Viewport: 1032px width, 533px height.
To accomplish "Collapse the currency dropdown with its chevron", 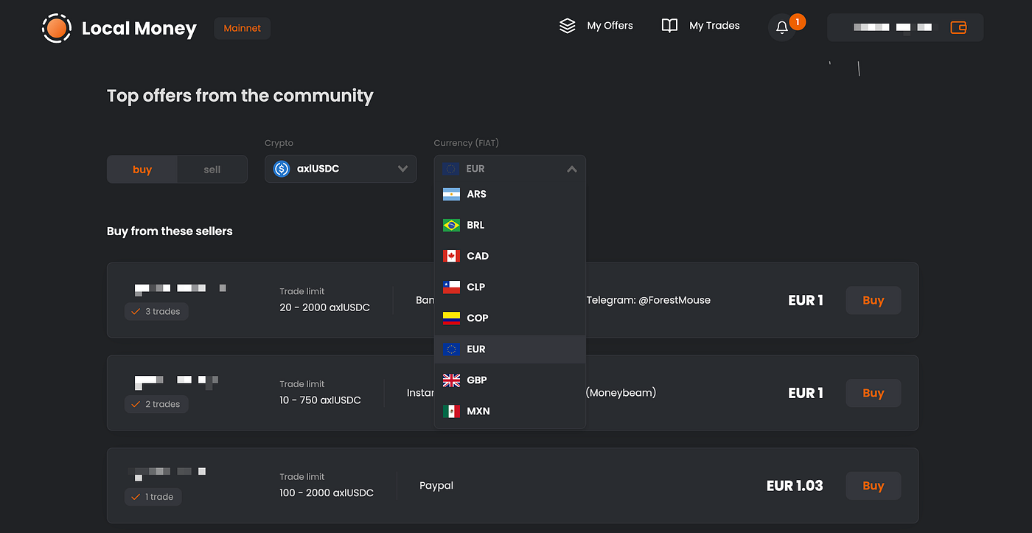I will (x=572, y=169).
